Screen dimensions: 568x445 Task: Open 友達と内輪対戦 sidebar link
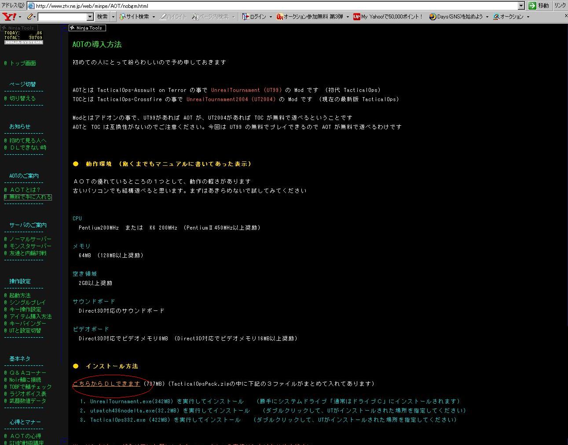coord(28,253)
